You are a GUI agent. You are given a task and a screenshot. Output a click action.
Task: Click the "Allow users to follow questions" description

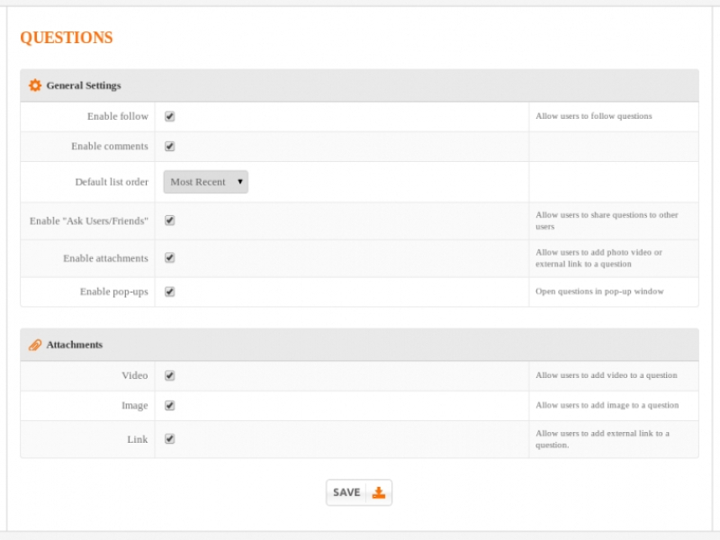click(x=593, y=116)
